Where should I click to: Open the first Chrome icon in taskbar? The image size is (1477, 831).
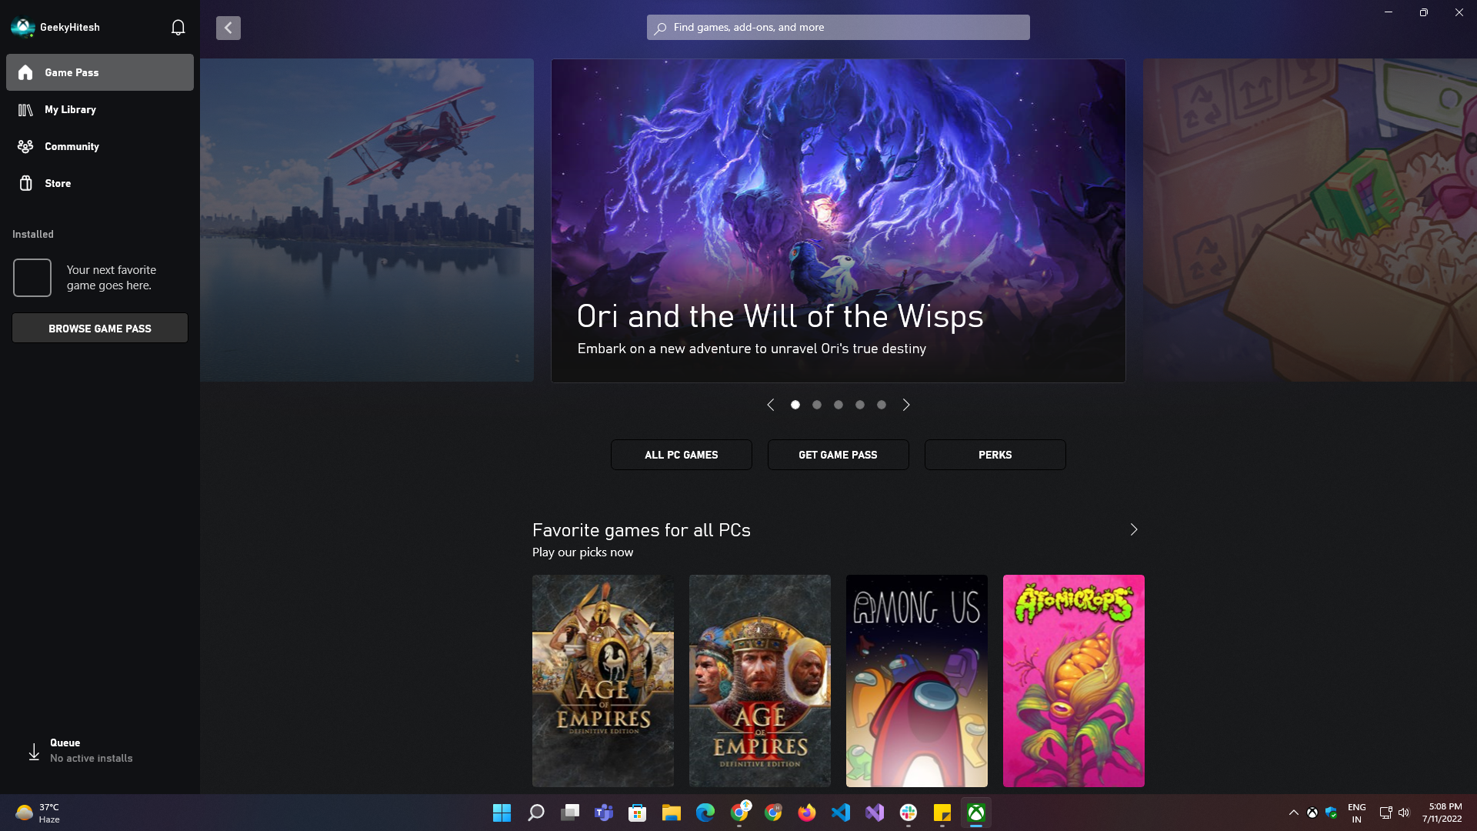pyautogui.click(x=739, y=813)
